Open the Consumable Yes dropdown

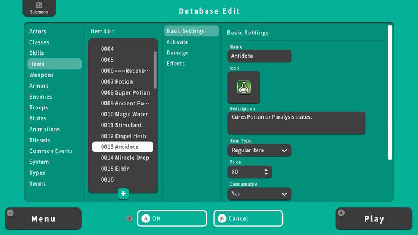(x=259, y=194)
